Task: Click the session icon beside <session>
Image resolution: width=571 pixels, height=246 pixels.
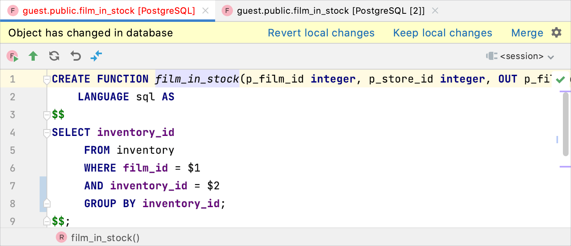Action: (491, 56)
